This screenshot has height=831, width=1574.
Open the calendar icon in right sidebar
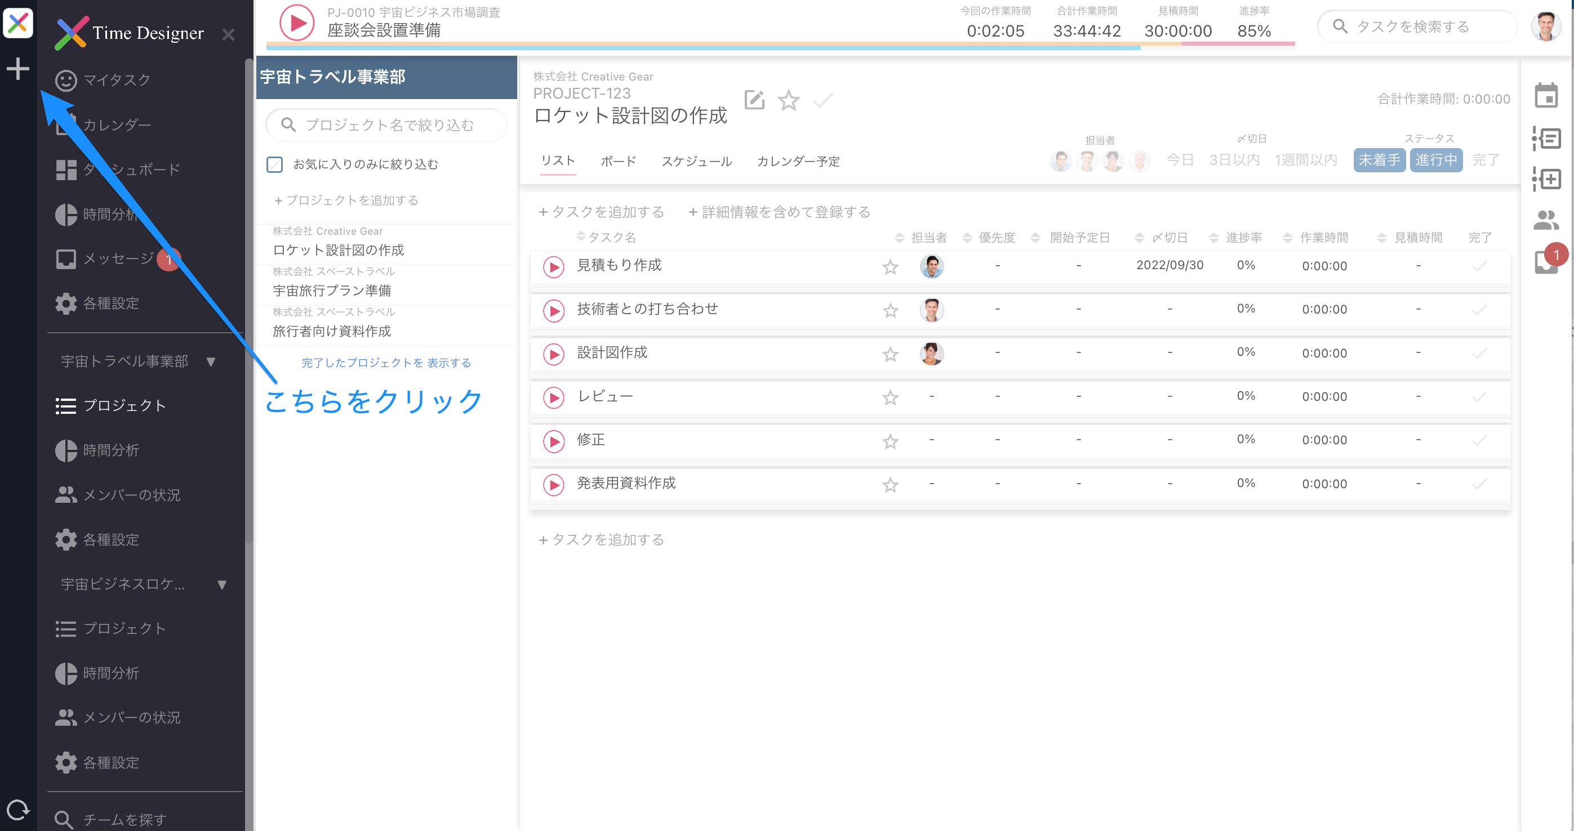(1546, 96)
